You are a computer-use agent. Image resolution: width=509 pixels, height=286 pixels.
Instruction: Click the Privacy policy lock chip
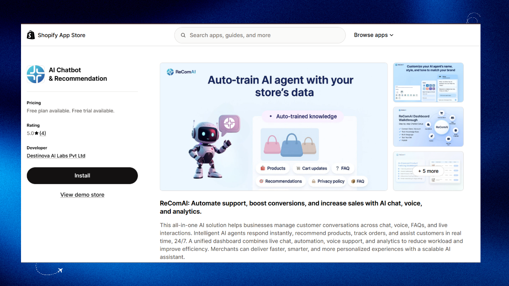[x=328, y=181]
